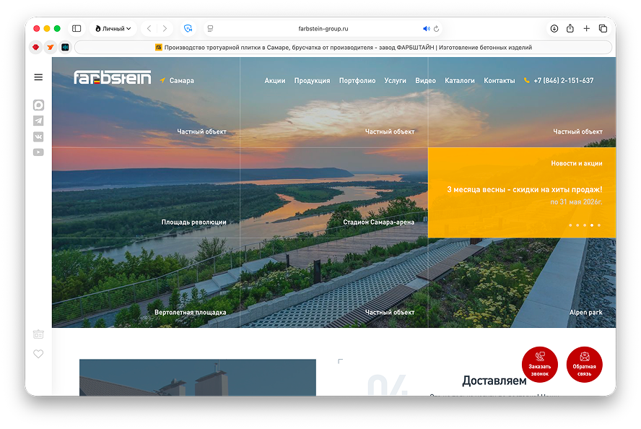Click the reload page icon
This screenshot has width=641, height=429.
click(x=437, y=29)
